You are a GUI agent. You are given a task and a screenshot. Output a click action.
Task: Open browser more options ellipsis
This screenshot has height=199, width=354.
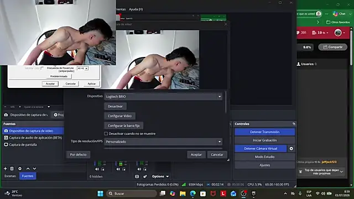[x=327, y=14]
